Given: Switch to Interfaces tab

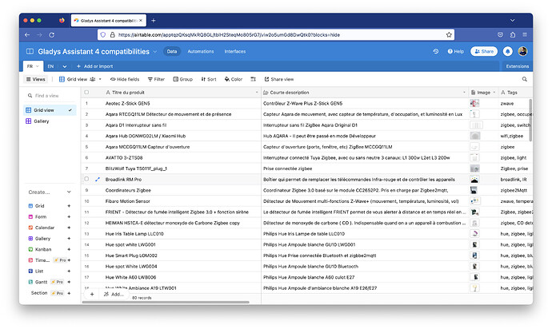Looking at the screenshot, I should click(235, 51).
